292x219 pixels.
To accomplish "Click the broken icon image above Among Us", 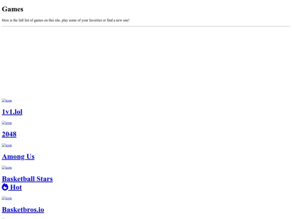I will [6, 145].
